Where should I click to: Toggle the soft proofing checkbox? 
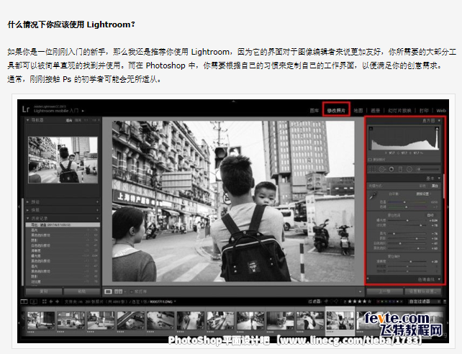[x=132, y=291]
